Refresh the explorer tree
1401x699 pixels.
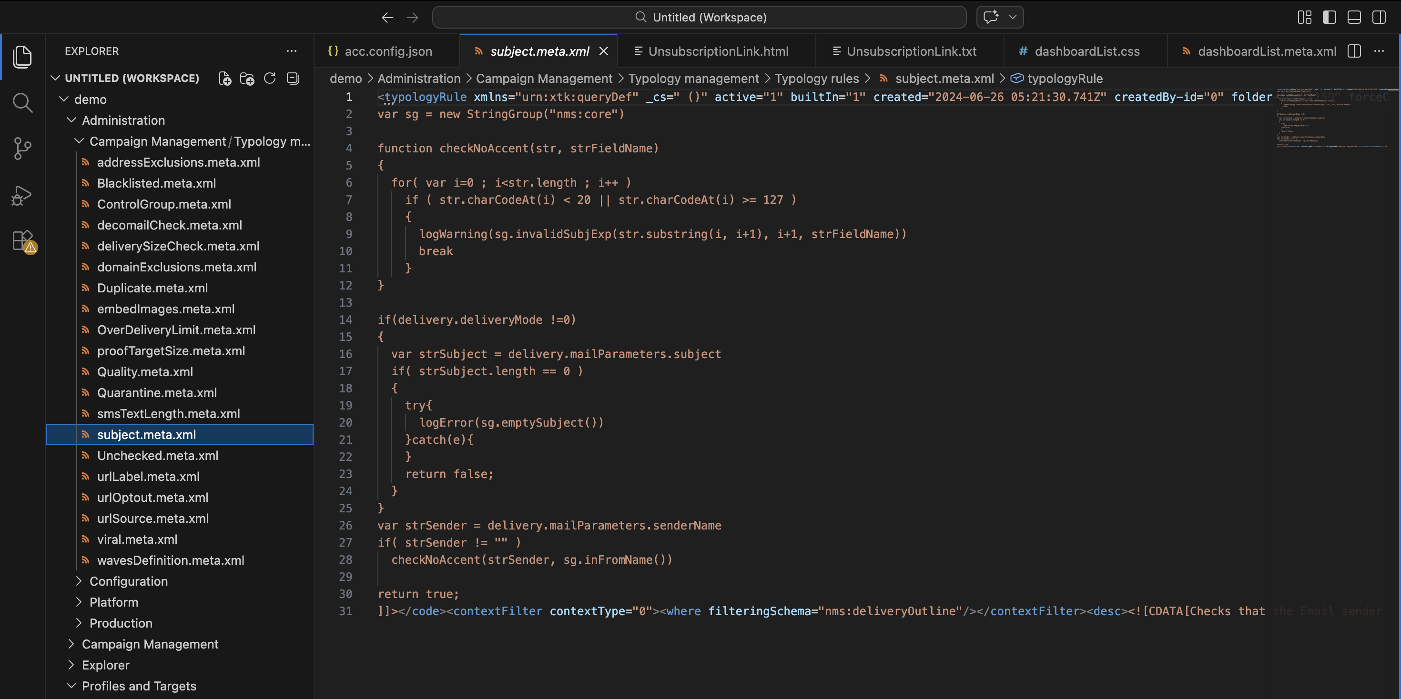pyautogui.click(x=270, y=78)
